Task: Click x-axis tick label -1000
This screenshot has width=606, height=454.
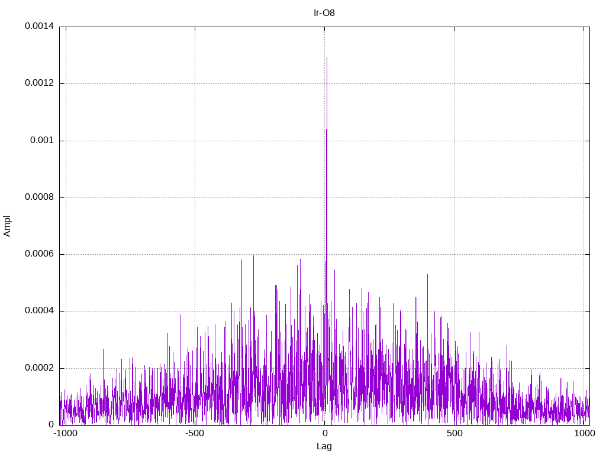Action: 65,433
